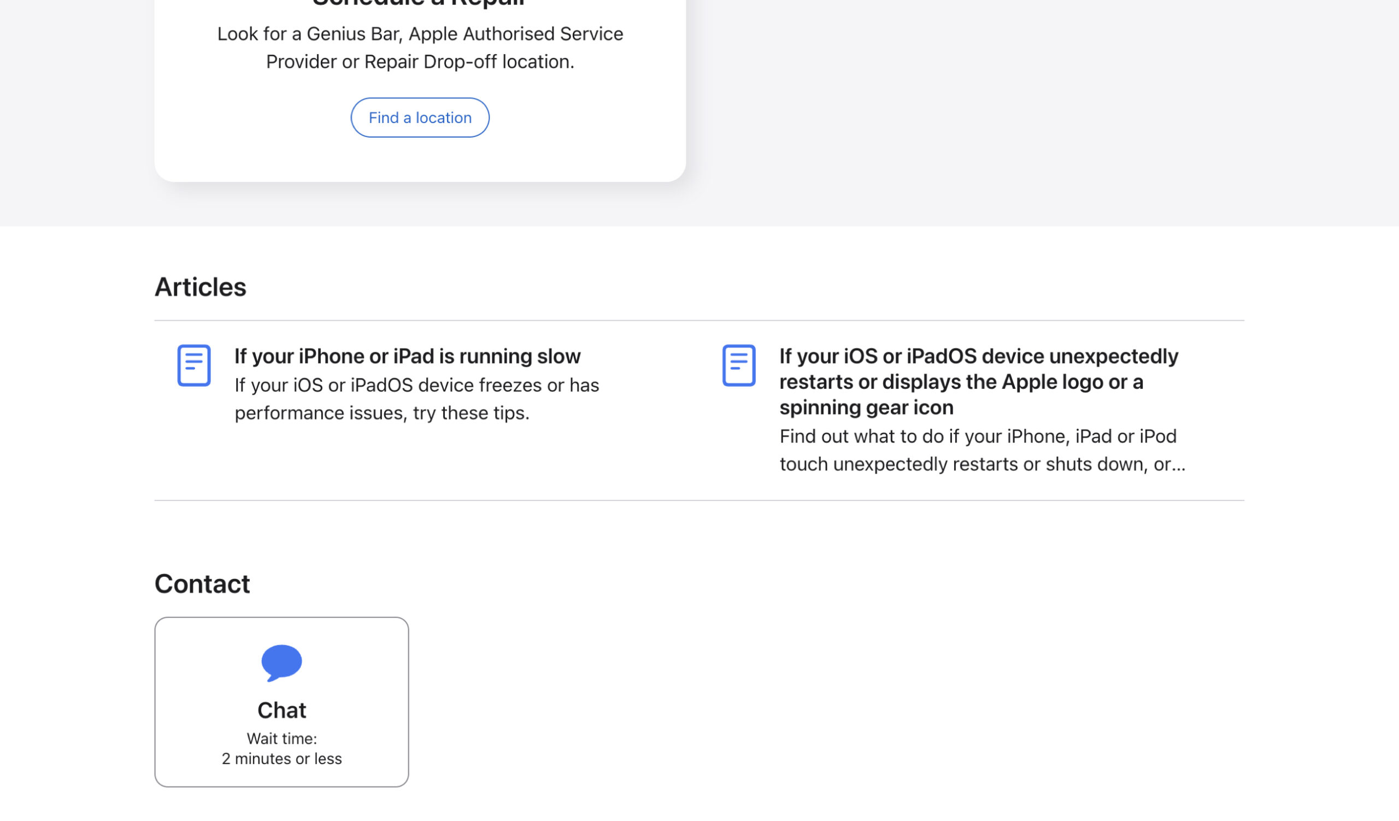
Task: Click the Find a location button
Action: pyautogui.click(x=420, y=117)
